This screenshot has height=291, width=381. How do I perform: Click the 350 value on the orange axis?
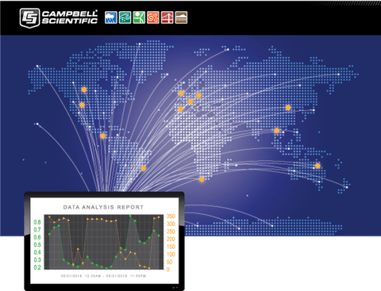171,216
